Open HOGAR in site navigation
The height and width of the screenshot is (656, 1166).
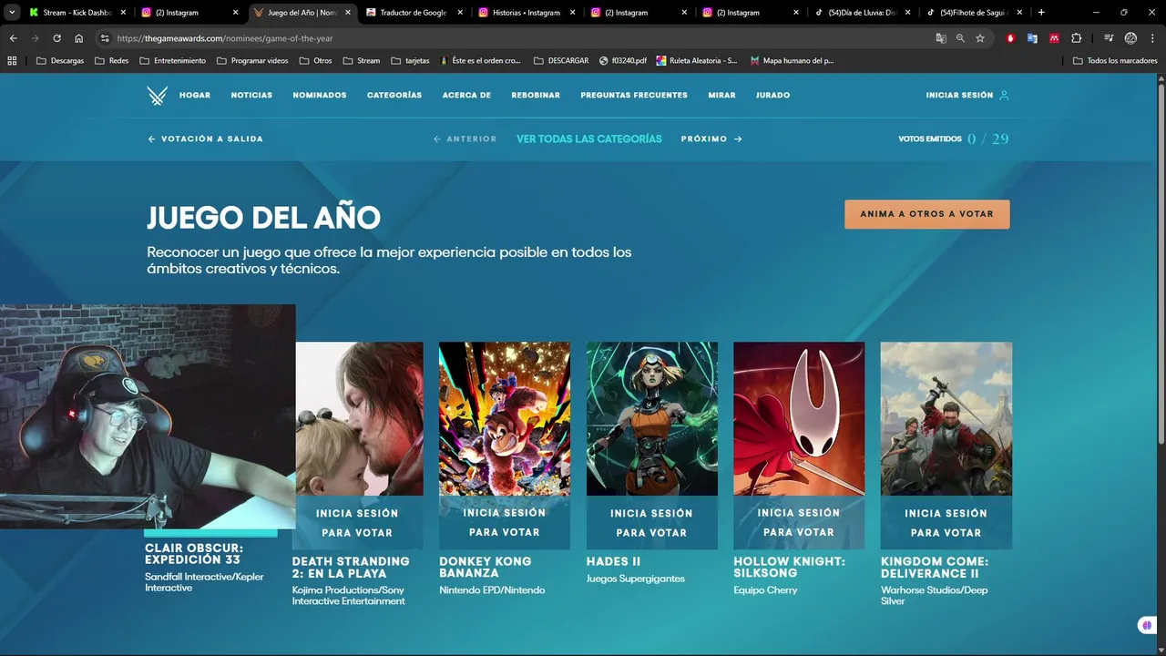[x=195, y=96]
